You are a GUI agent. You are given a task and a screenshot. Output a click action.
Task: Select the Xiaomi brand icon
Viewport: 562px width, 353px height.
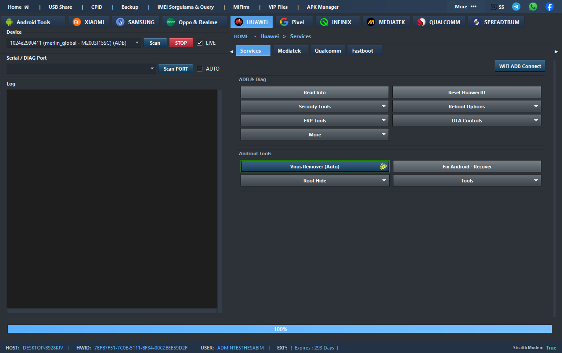[x=77, y=22]
